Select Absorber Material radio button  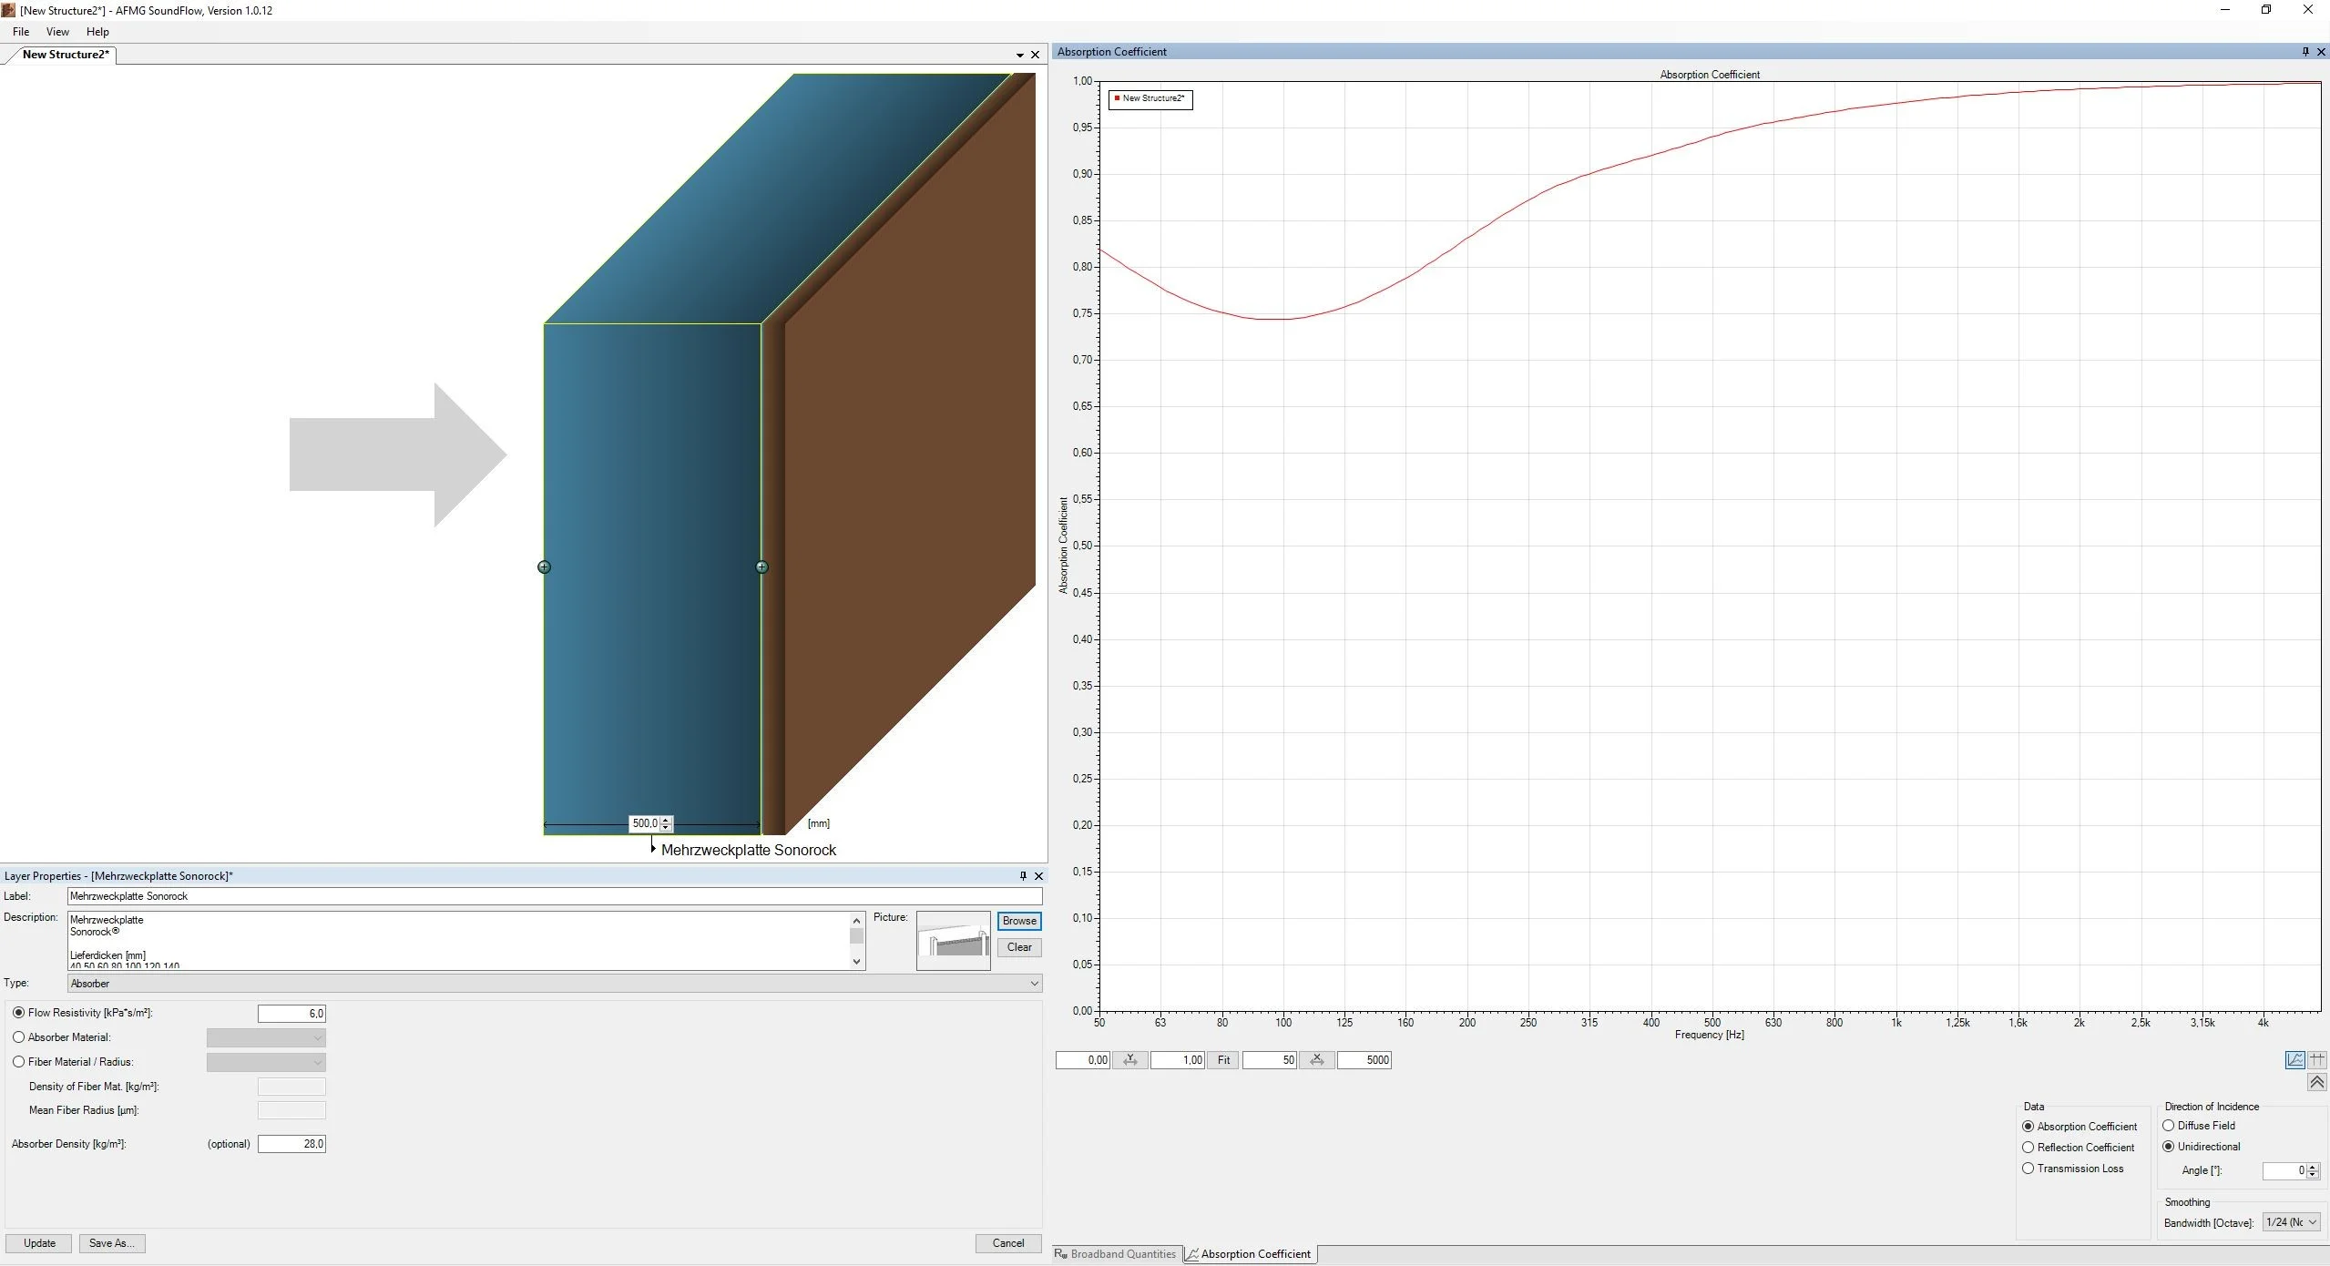(x=18, y=1037)
